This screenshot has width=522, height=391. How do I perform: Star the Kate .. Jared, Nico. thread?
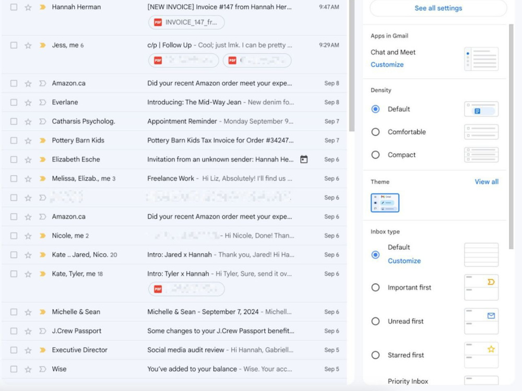(28, 255)
